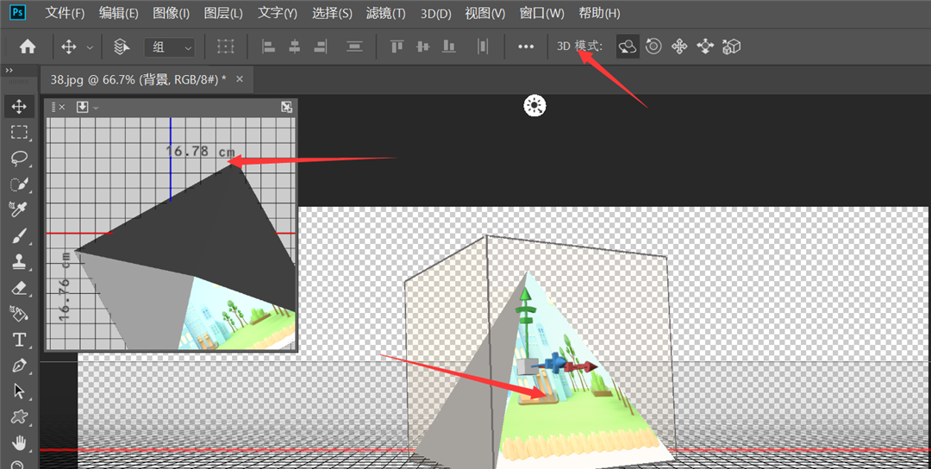
Task: Switch to the Horizontal Type tool
Action: pyautogui.click(x=19, y=340)
